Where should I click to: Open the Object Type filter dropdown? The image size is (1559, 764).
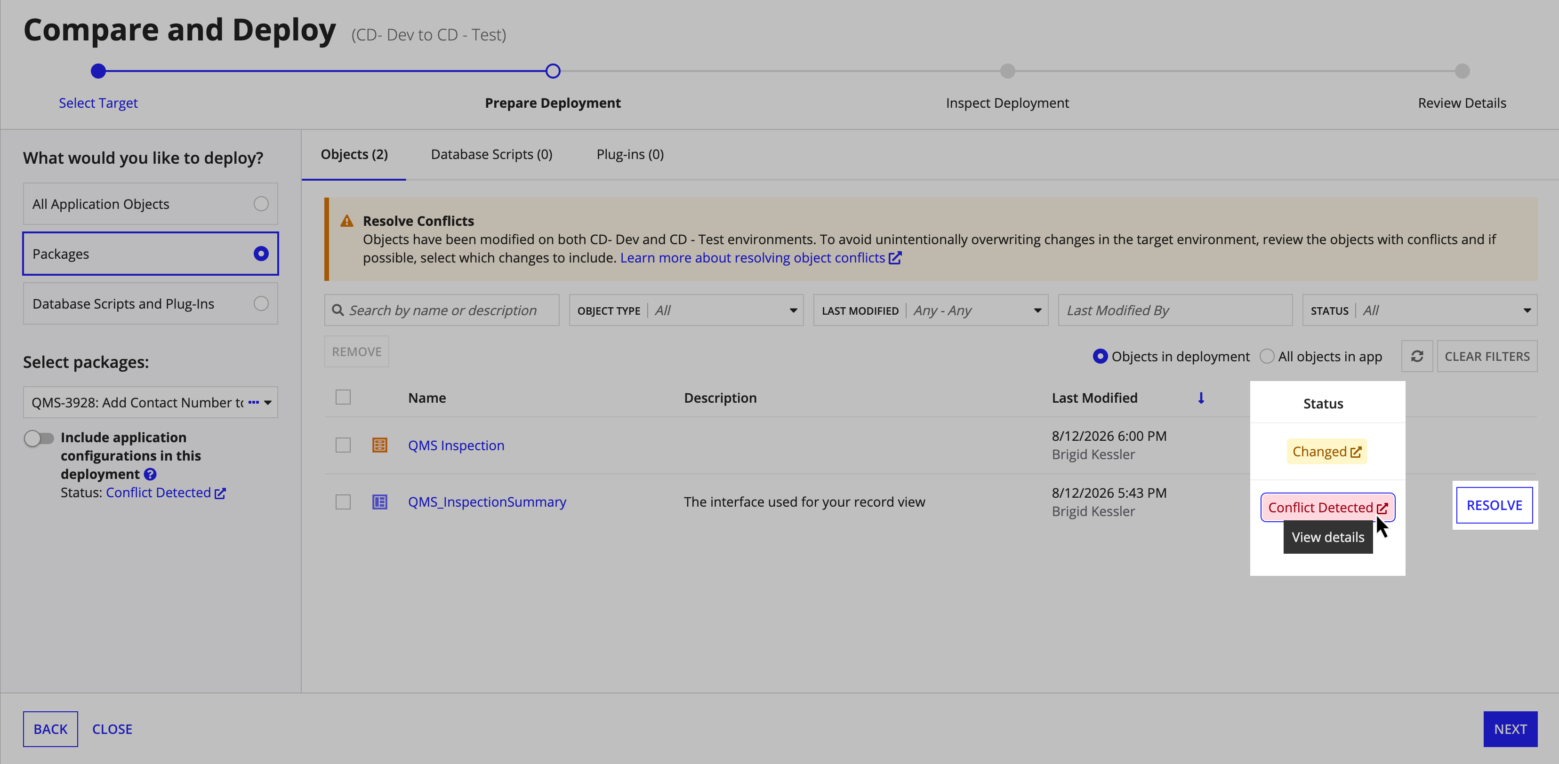pyautogui.click(x=686, y=310)
